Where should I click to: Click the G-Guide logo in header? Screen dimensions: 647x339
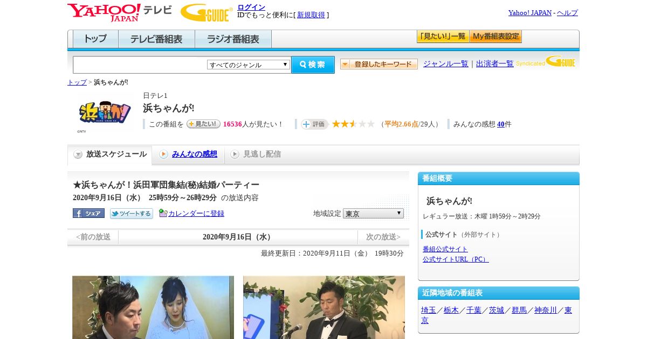(207, 12)
